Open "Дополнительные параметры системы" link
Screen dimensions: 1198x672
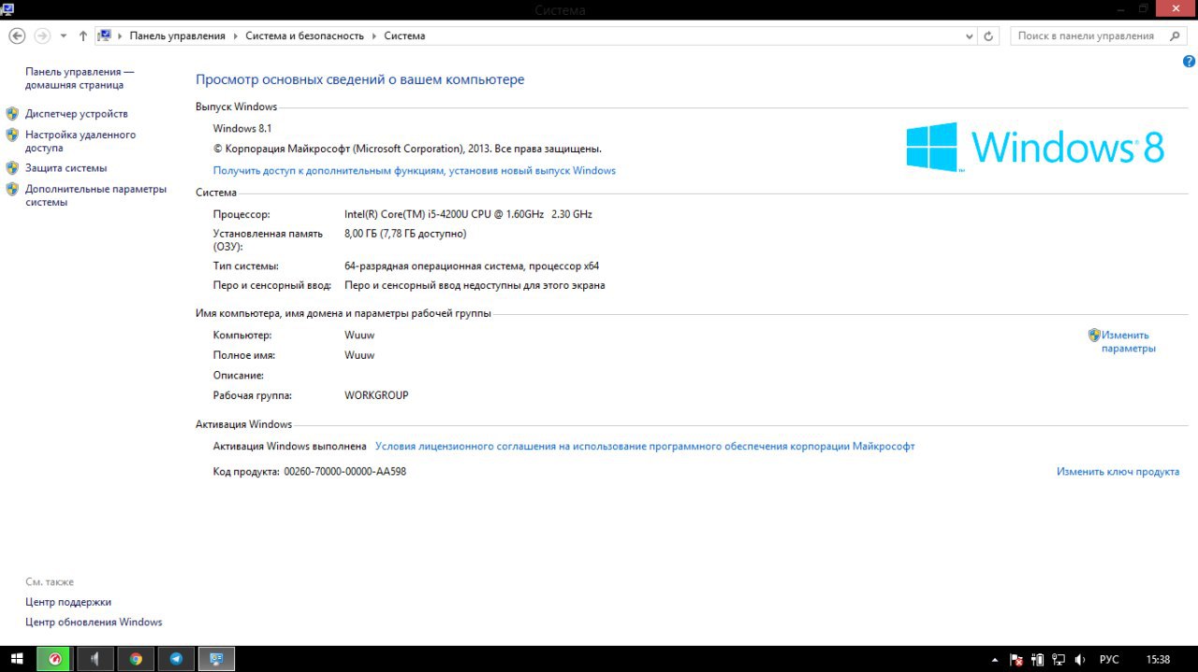pyautogui.click(x=95, y=195)
